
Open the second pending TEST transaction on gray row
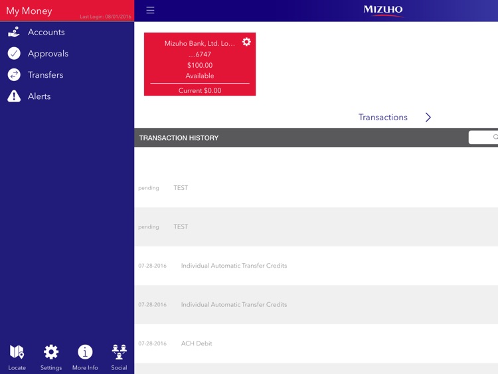coord(316,227)
